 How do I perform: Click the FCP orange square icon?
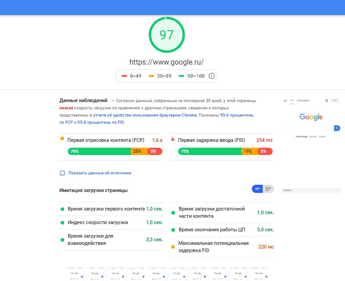tap(62, 139)
